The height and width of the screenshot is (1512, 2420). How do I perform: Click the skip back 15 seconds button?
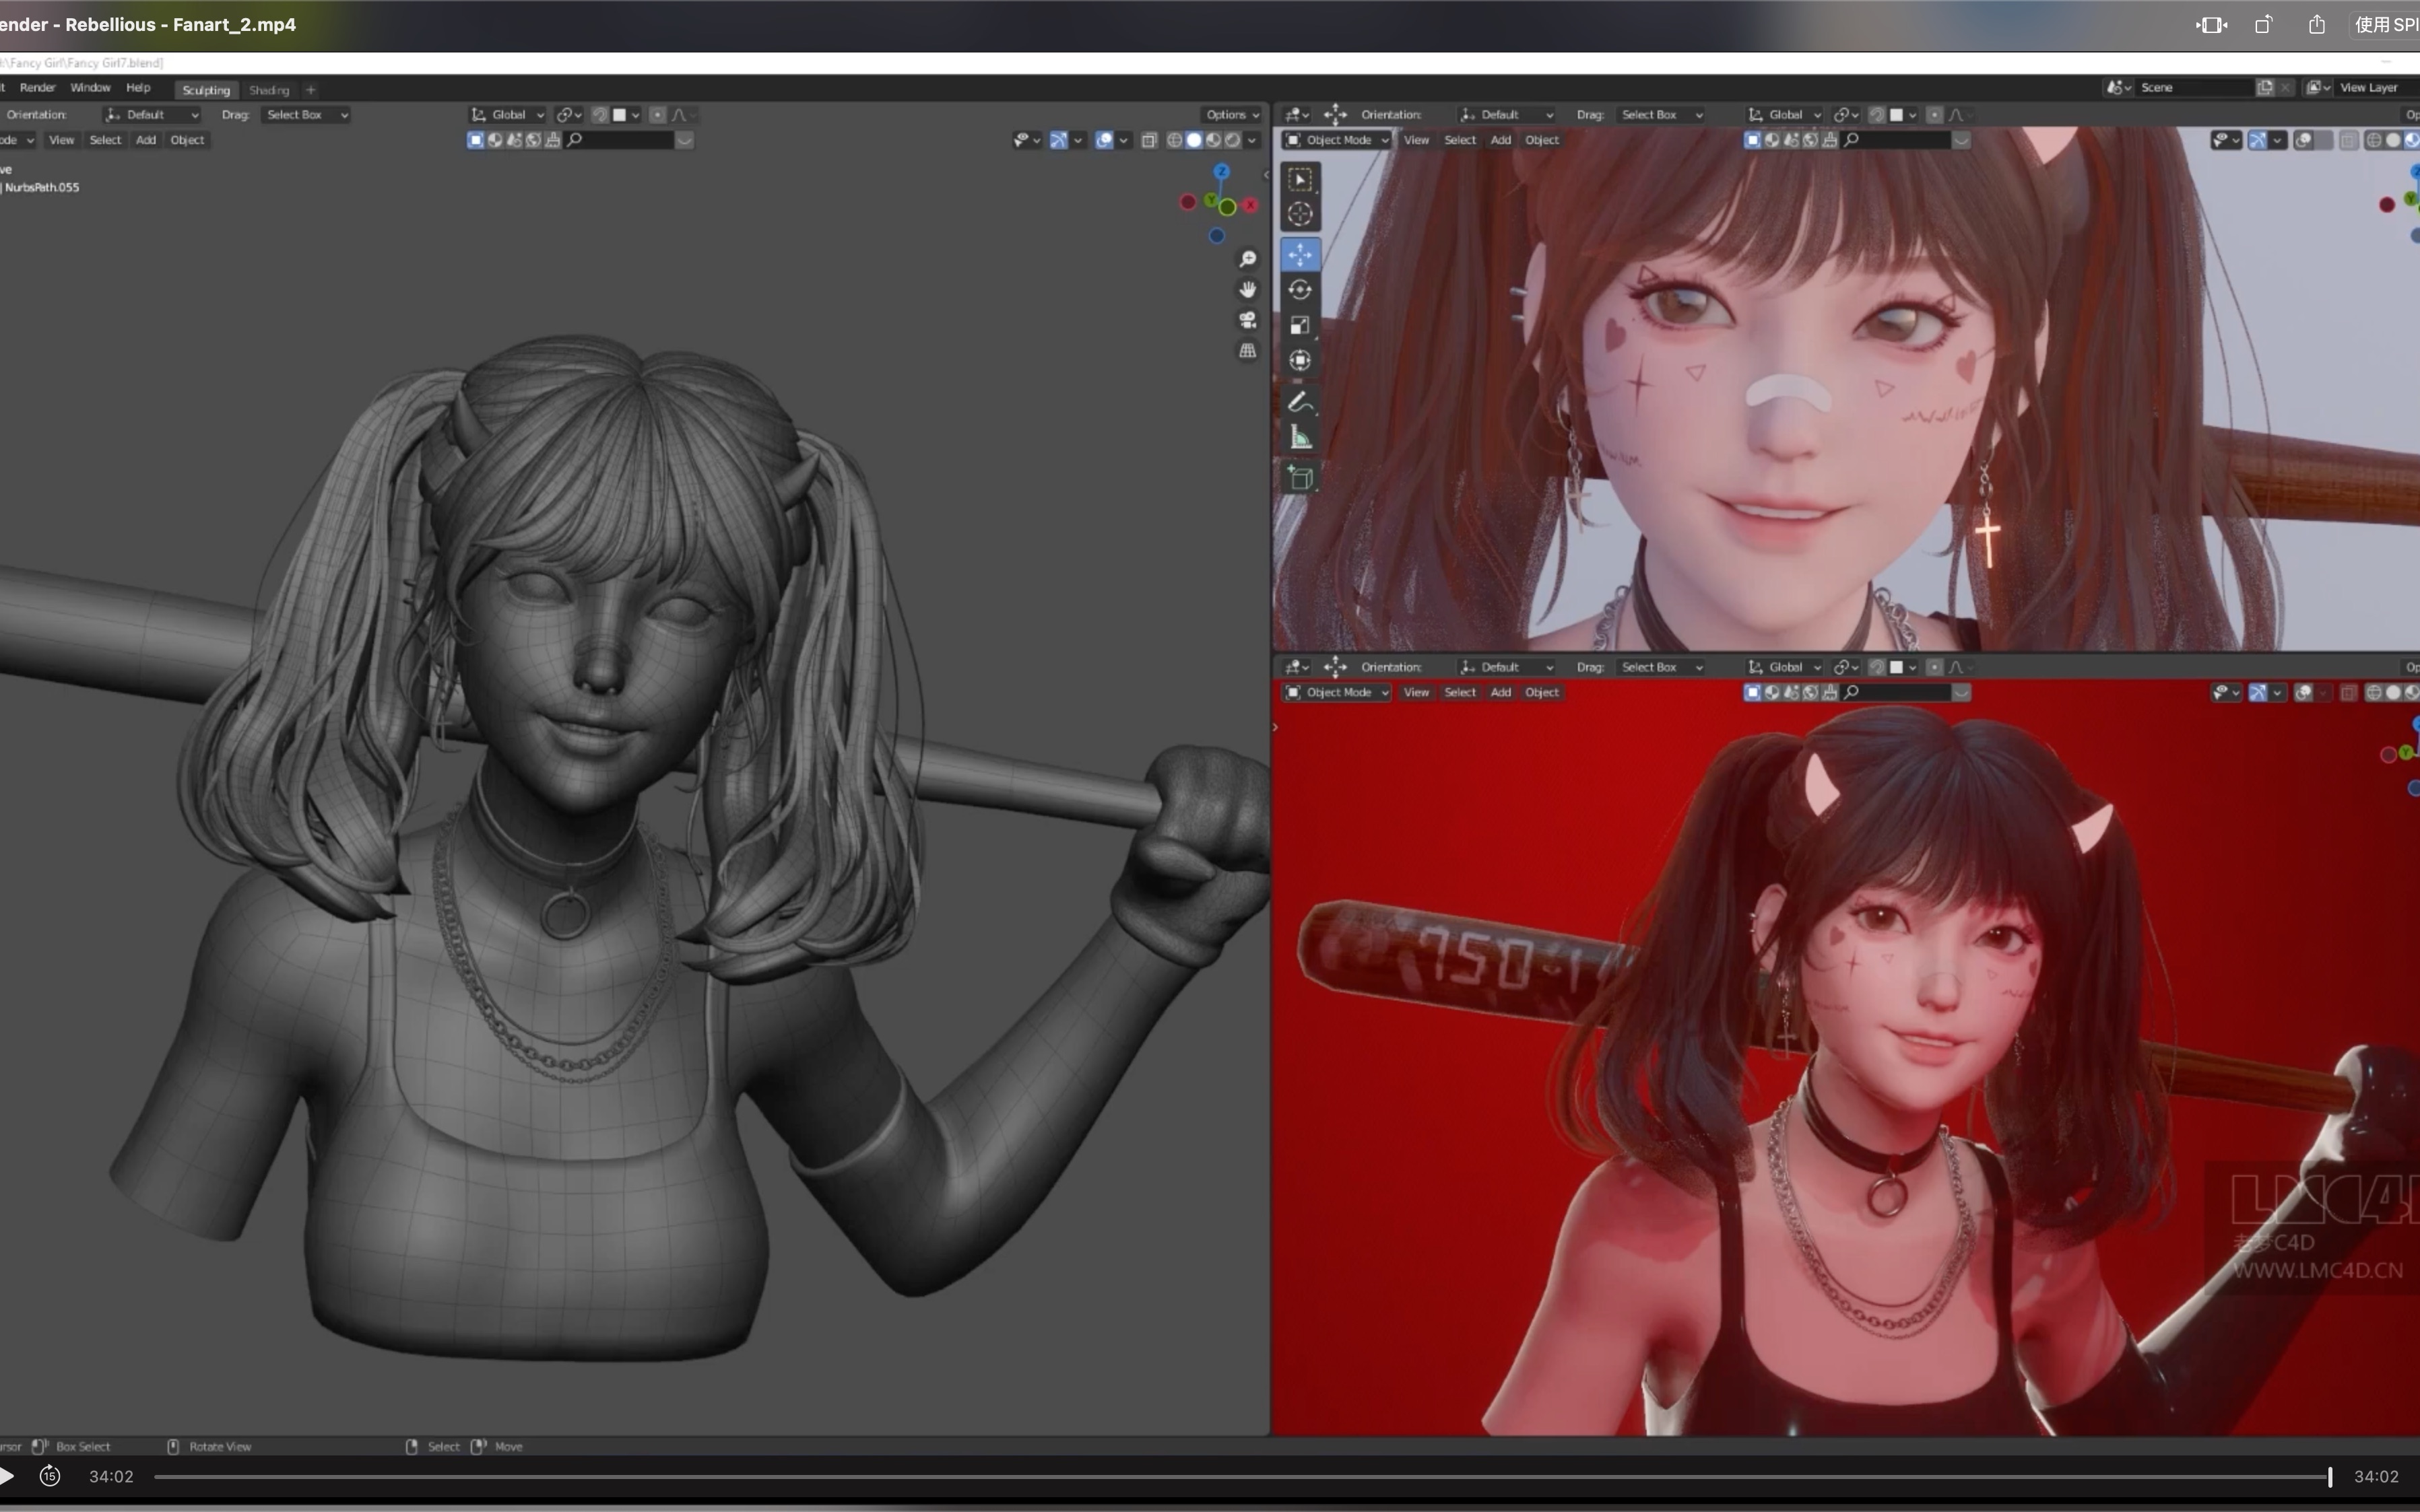pyautogui.click(x=50, y=1476)
